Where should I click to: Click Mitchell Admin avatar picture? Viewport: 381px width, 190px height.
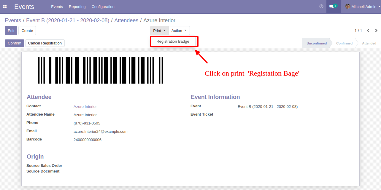coord(348,7)
